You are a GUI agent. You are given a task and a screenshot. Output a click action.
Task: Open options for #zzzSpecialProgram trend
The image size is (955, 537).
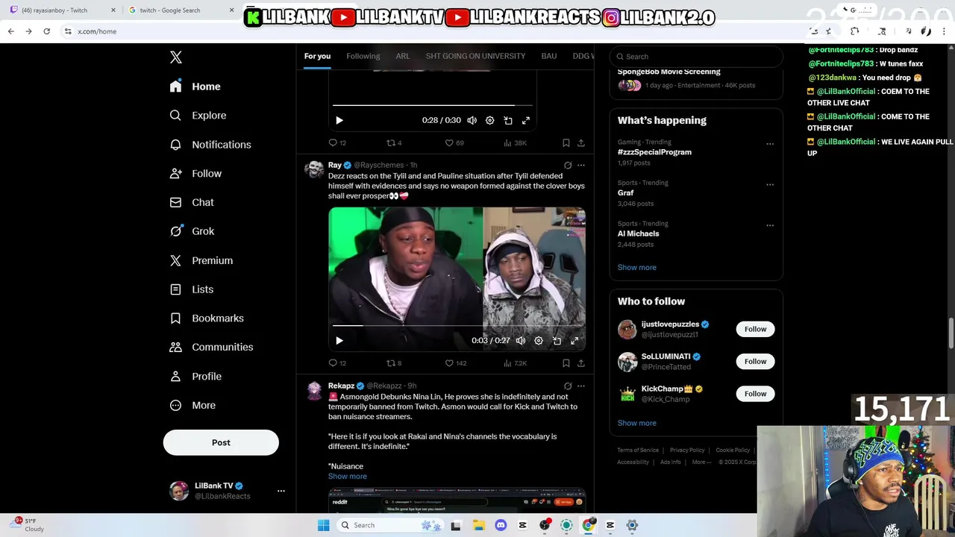click(x=770, y=144)
